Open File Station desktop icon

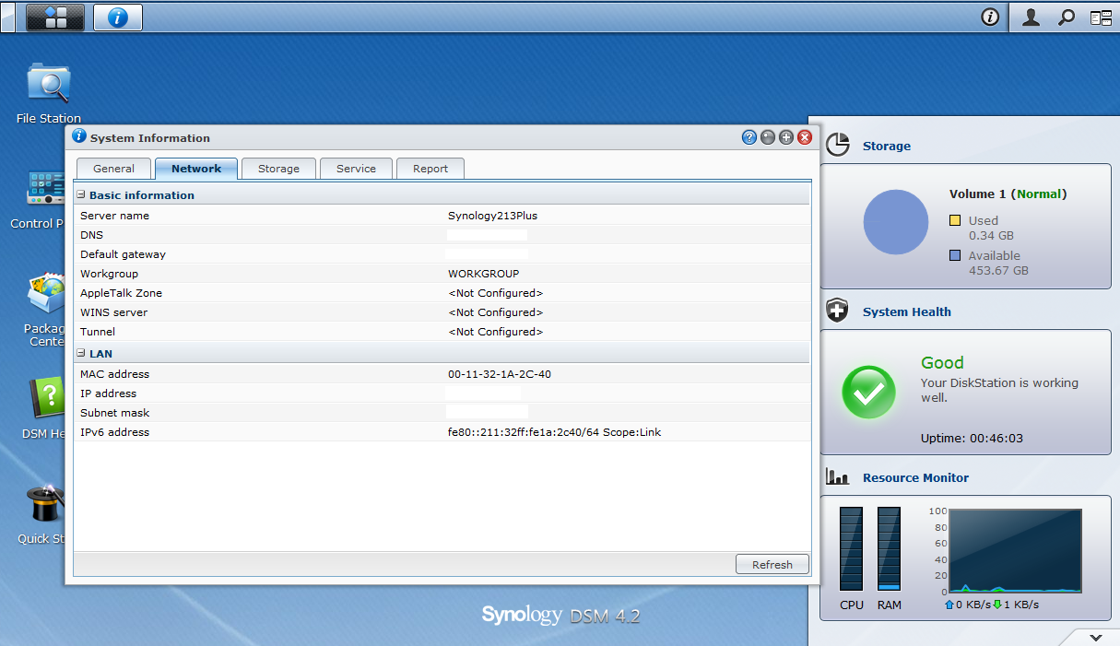pos(49,93)
